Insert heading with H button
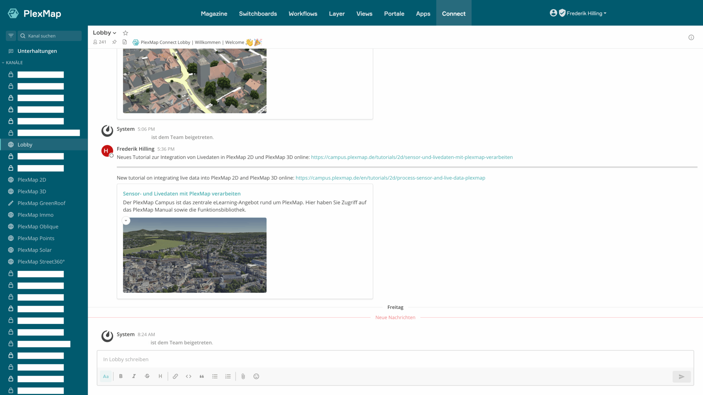The height and width of the screenshot is (395, 703). click(160, 376)
